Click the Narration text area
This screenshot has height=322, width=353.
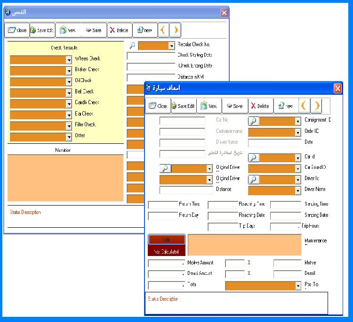(x=65, y=178)
